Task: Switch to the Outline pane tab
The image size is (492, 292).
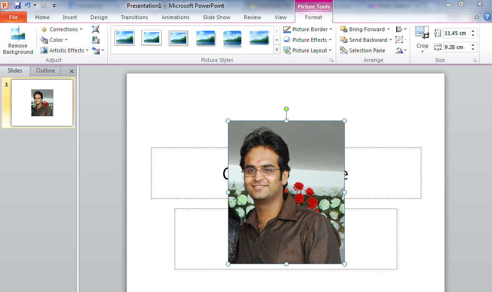Action: pos(46,71)
